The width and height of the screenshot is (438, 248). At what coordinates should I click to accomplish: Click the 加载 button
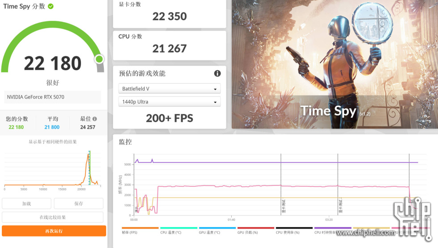pyautogui.click(x=26, y=204)
